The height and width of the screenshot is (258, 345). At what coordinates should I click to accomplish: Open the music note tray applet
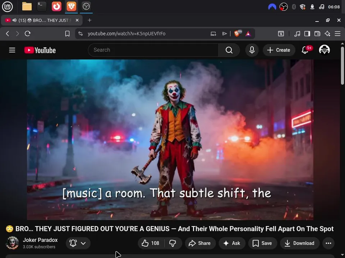321,7
